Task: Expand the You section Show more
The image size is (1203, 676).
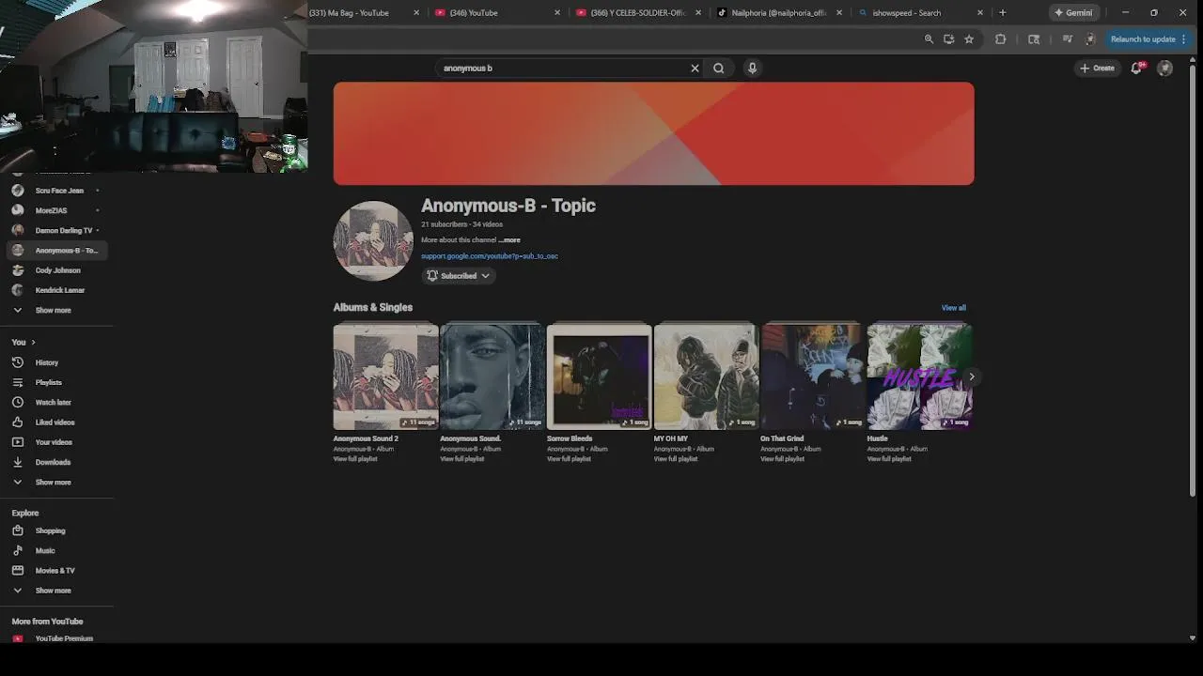Action: pos(53,482)
